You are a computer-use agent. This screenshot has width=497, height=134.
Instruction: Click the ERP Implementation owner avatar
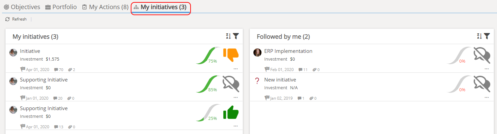[257, 52]
